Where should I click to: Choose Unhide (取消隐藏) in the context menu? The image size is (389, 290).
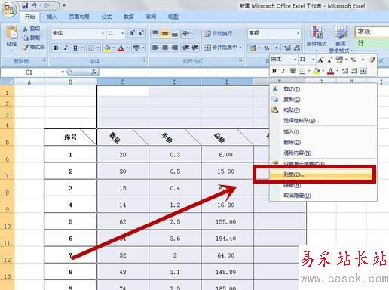pyautogui.click(x=323, y=196)
